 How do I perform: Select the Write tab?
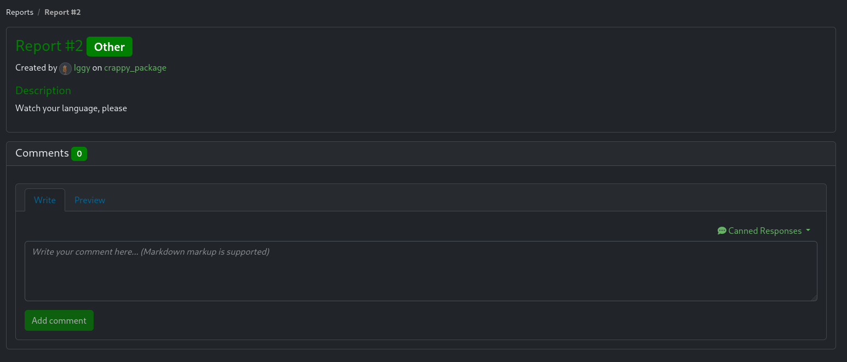coord(44,200)
